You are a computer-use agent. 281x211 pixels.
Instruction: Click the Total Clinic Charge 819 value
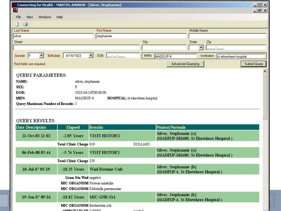click(92, 144)
